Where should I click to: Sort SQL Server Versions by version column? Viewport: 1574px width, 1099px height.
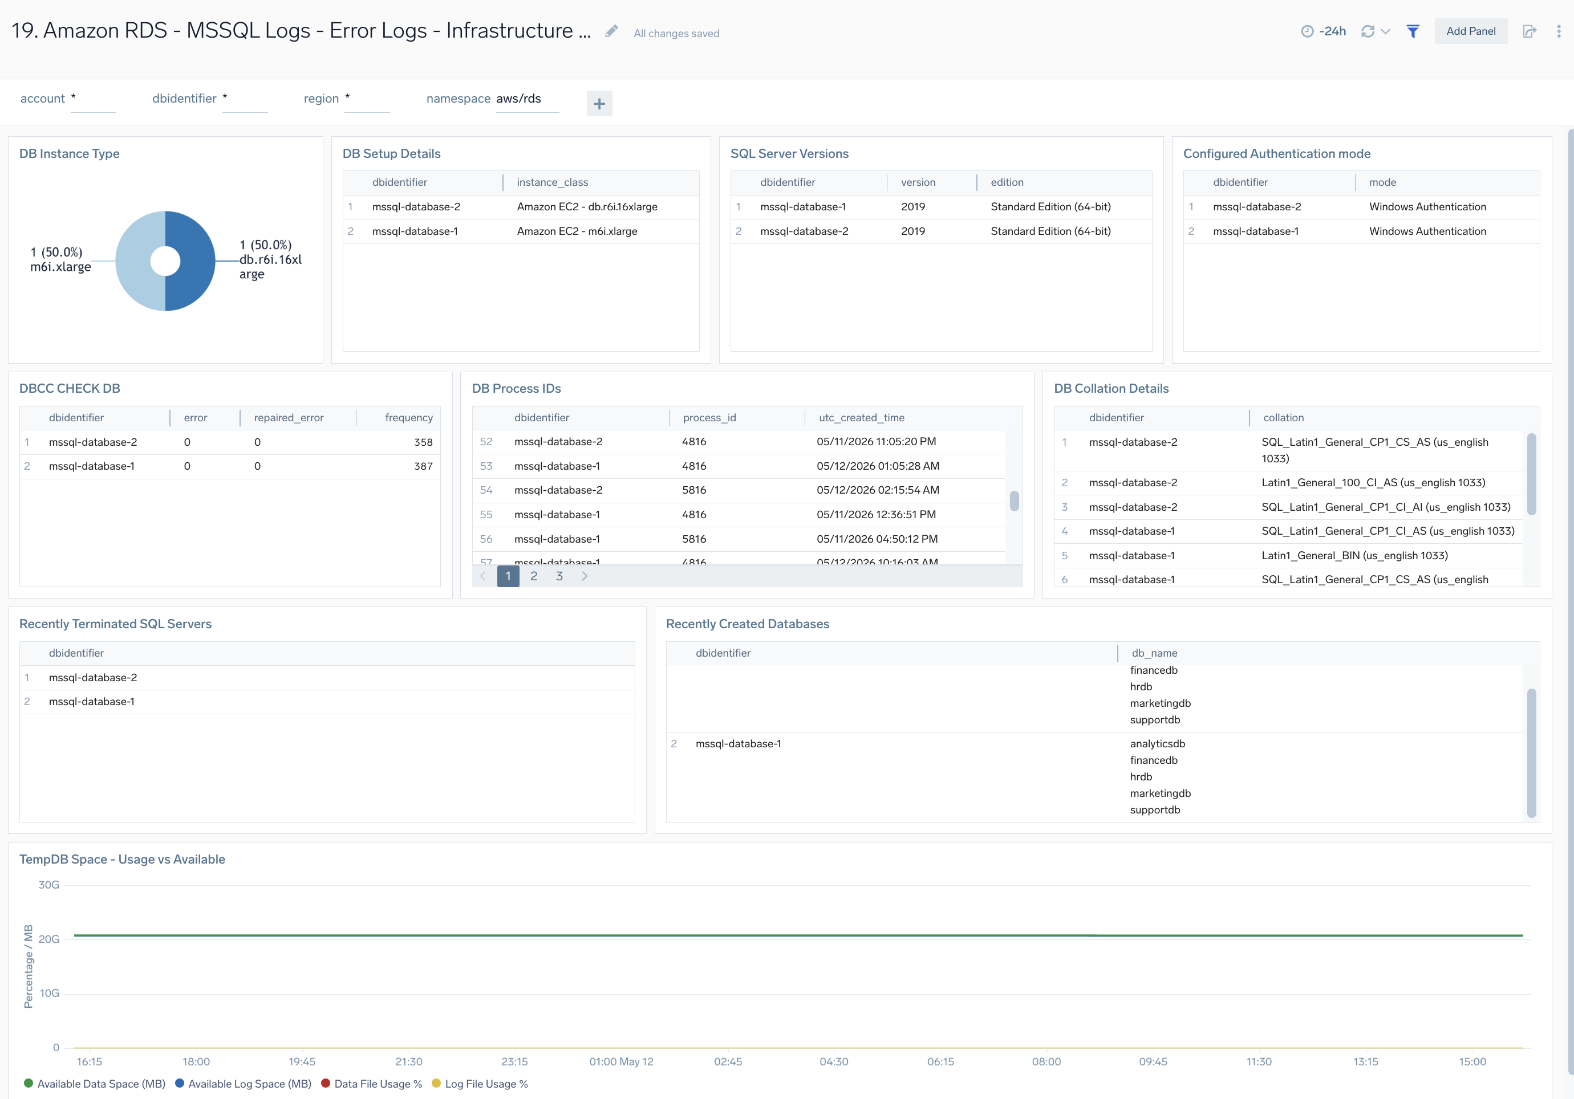point(918,182)
